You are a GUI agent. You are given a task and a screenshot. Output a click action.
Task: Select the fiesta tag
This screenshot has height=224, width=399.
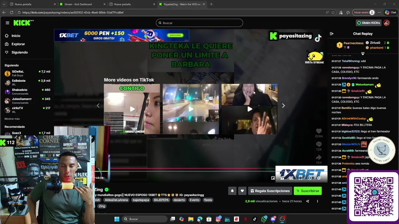(x=208, y=200)
